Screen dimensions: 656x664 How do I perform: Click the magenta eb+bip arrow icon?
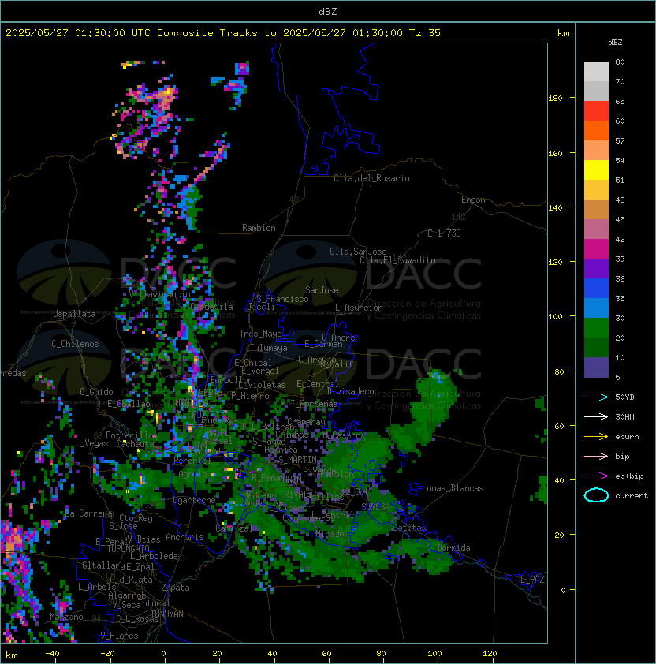click(596, 476)
